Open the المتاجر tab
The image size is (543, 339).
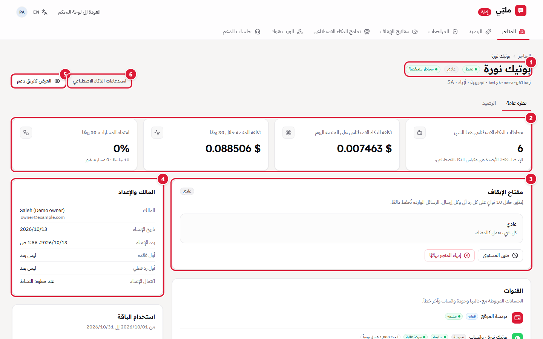pos(513,32)
